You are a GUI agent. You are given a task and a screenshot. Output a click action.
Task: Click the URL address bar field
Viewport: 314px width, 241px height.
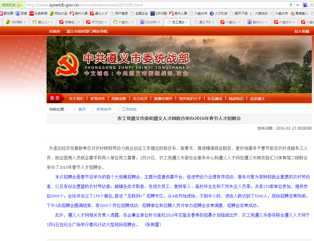[x=154, y=5]
